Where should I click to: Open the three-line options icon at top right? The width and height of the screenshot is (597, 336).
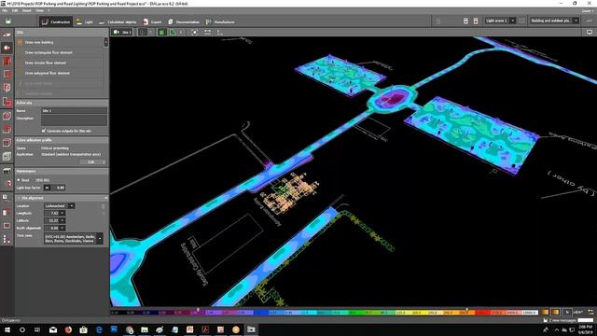pos(590,21)
